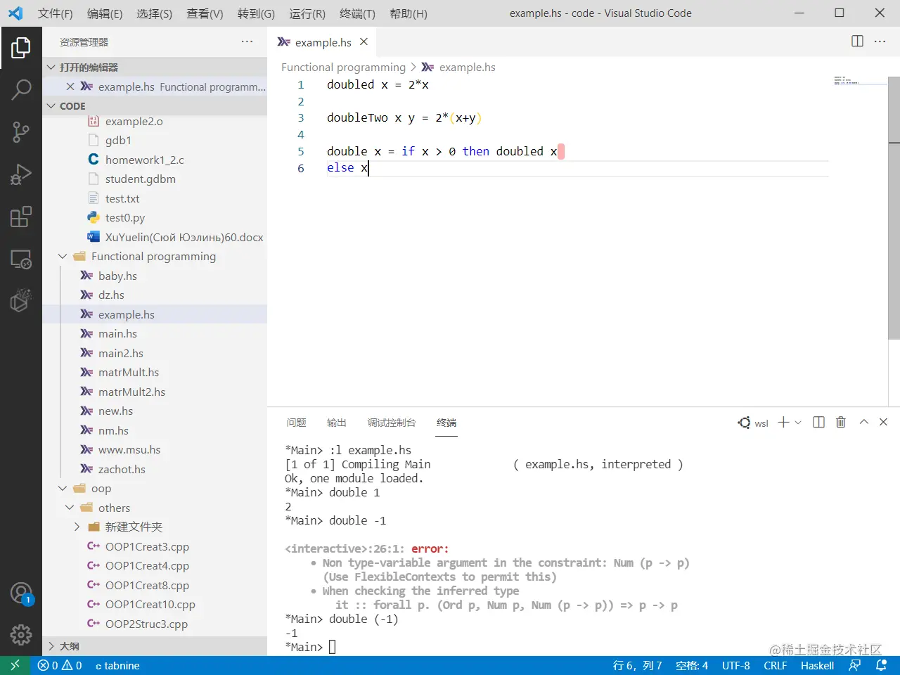The width and height of the screenshot is (900, 675).
Task: Open the Docker view in activity bar
Action: coord(21,300)
